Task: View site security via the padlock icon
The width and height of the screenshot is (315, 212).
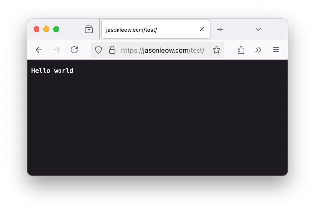Action: pos(112,50)
